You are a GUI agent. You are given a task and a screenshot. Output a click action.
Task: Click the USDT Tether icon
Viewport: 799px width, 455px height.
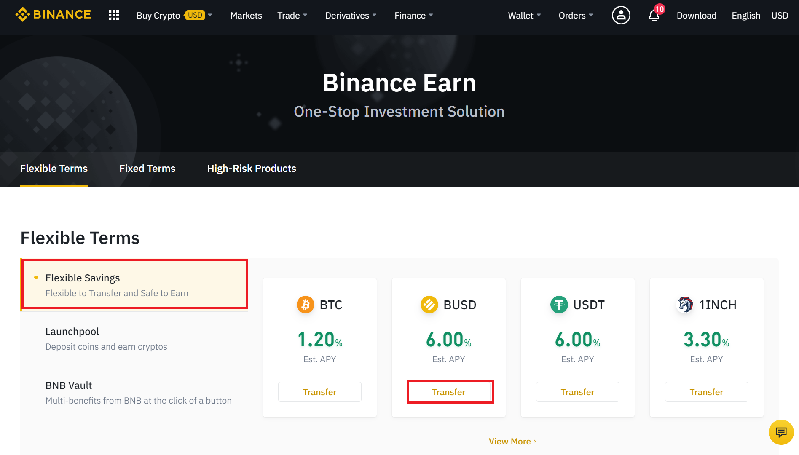pos(559,305)
